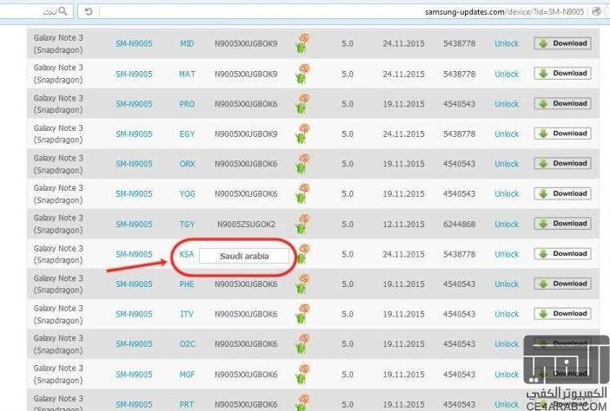
Task: Download the KSA Saudi Arabia firmware
Action: [x=562, y=253]
